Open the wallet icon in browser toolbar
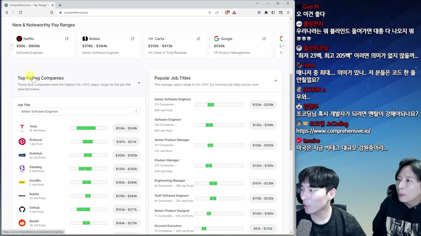421x236 pixels. tap(281, 12)
